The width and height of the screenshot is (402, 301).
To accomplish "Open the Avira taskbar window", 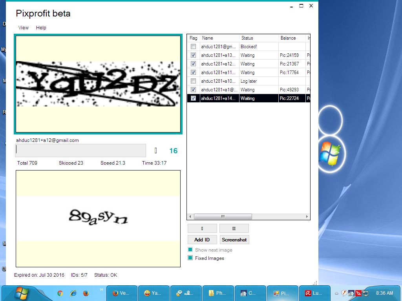I will (x=314, y=293).
